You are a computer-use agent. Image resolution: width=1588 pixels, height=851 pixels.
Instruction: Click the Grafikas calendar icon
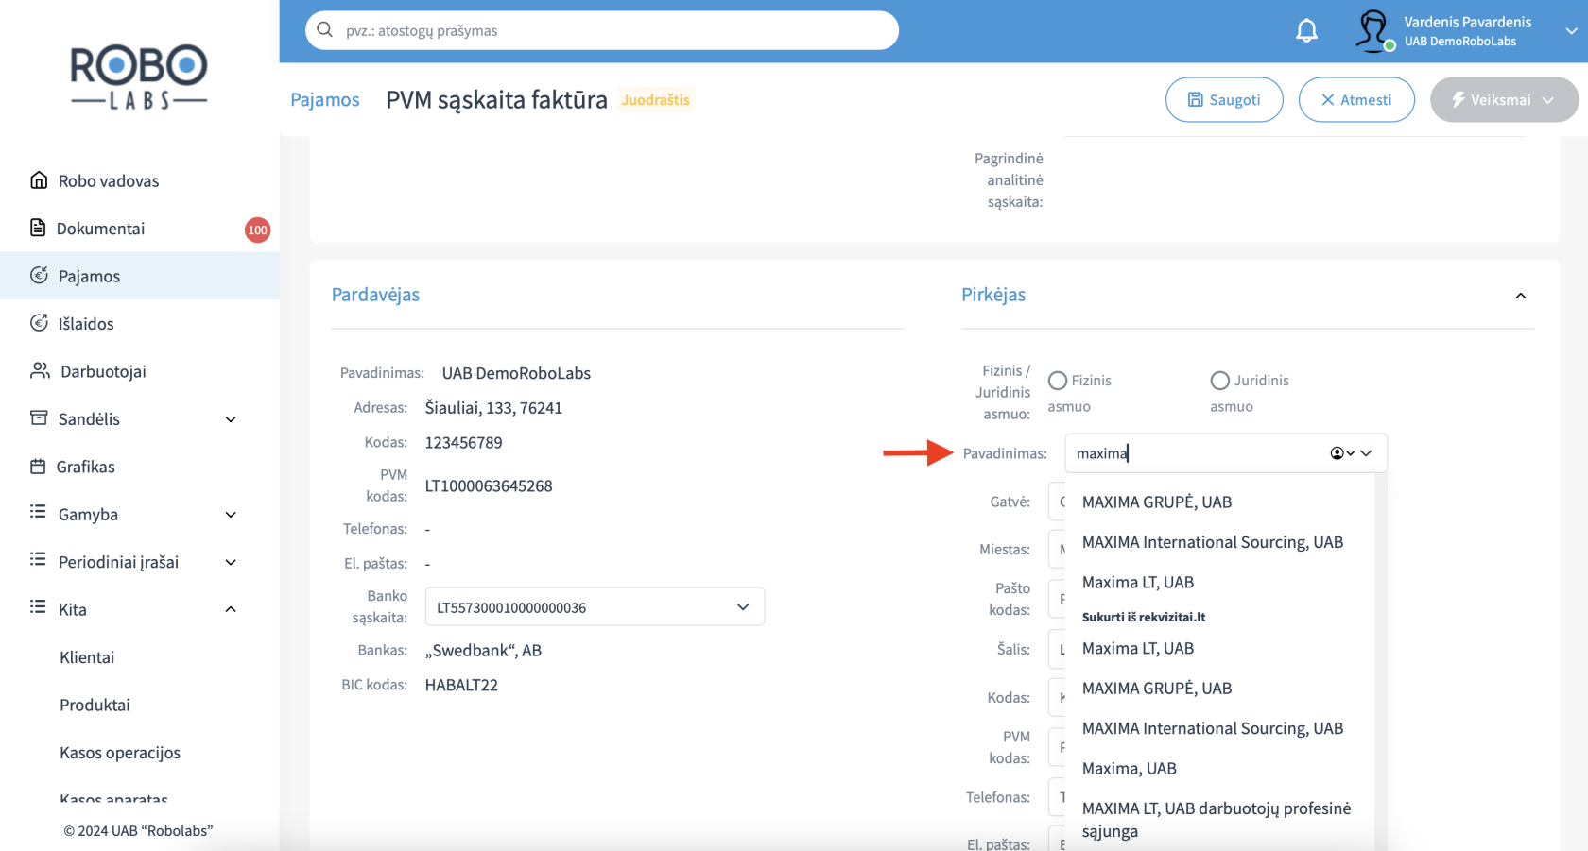(x=38, y=466)
